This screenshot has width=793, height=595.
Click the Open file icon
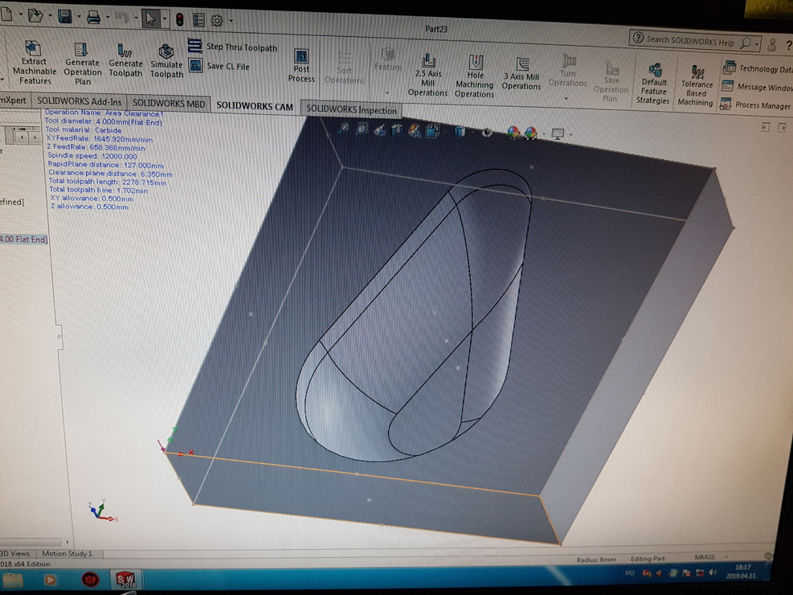tap(35, 16)
